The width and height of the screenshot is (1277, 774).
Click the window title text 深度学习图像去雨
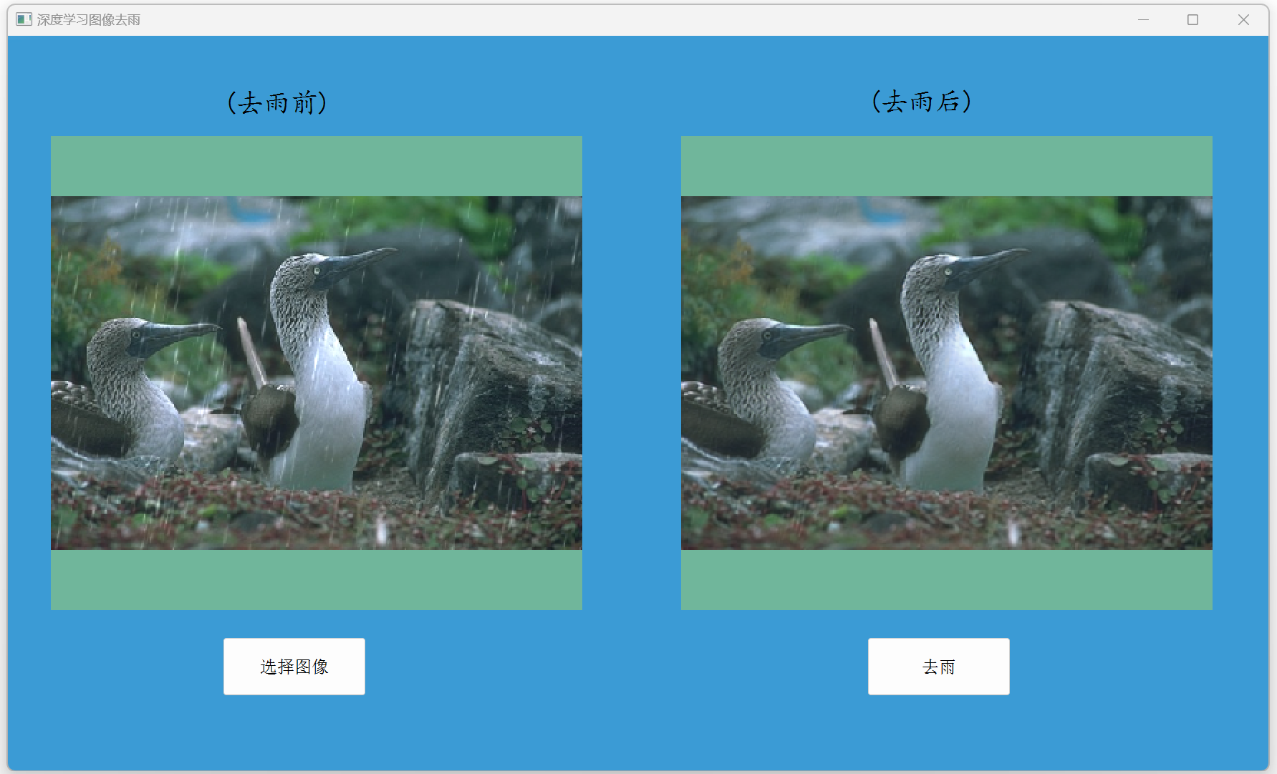click(89, 19)
